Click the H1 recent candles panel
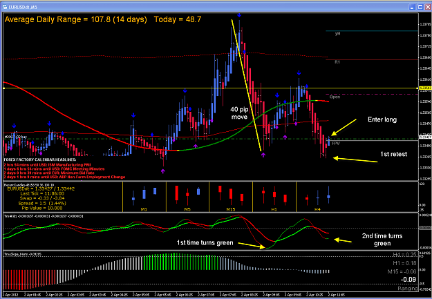 tap(274, 197)
